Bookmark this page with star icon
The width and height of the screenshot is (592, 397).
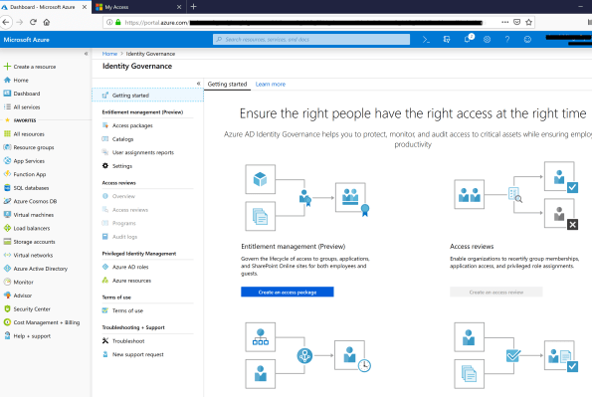tap(528, 22)
